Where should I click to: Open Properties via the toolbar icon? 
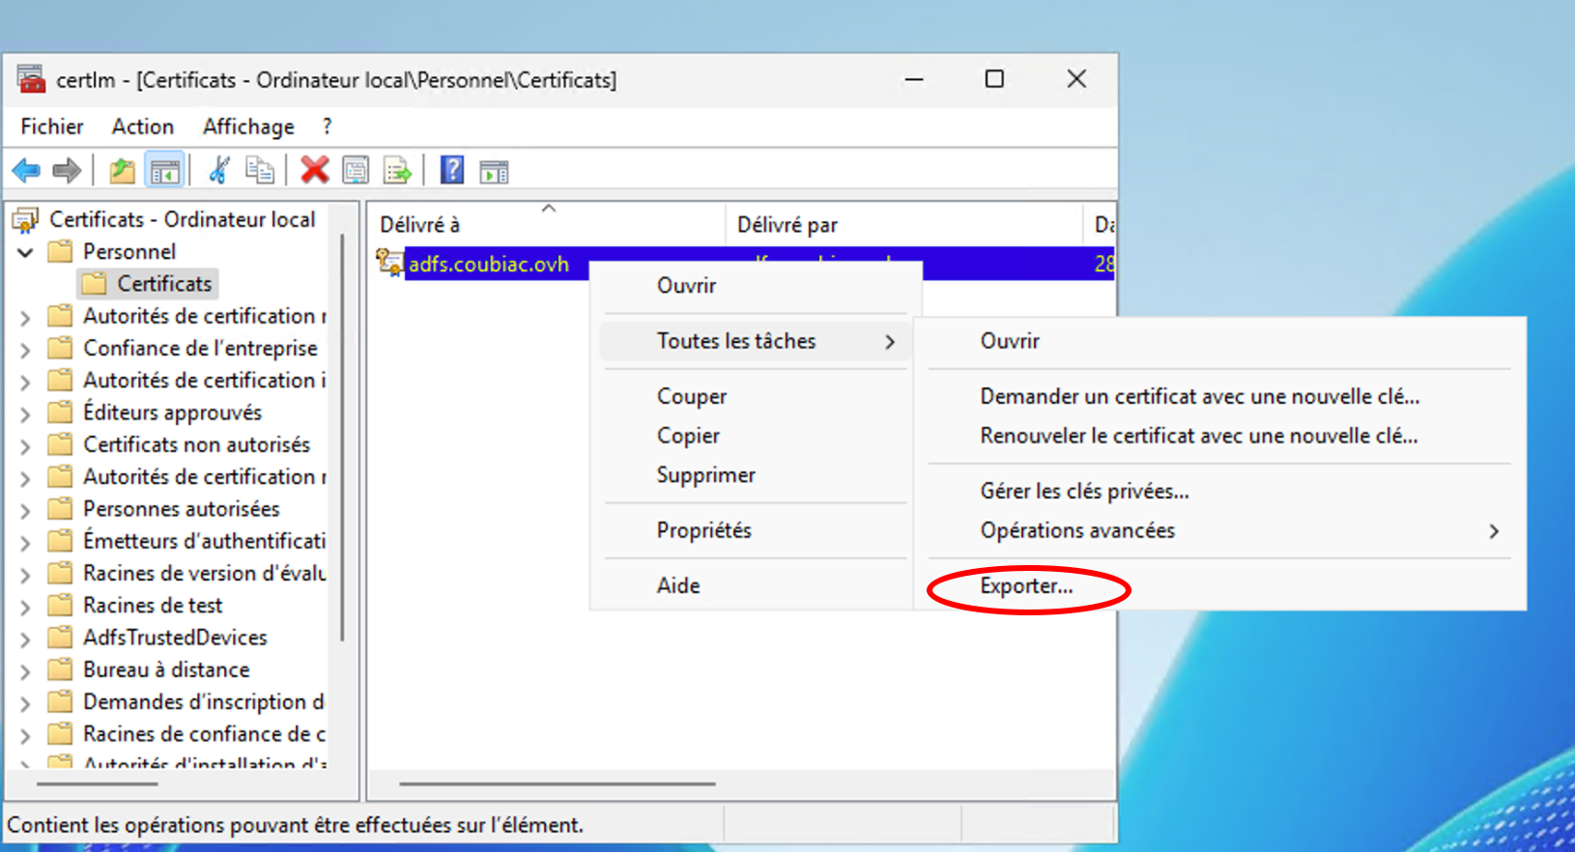click(x=356, y=172)
